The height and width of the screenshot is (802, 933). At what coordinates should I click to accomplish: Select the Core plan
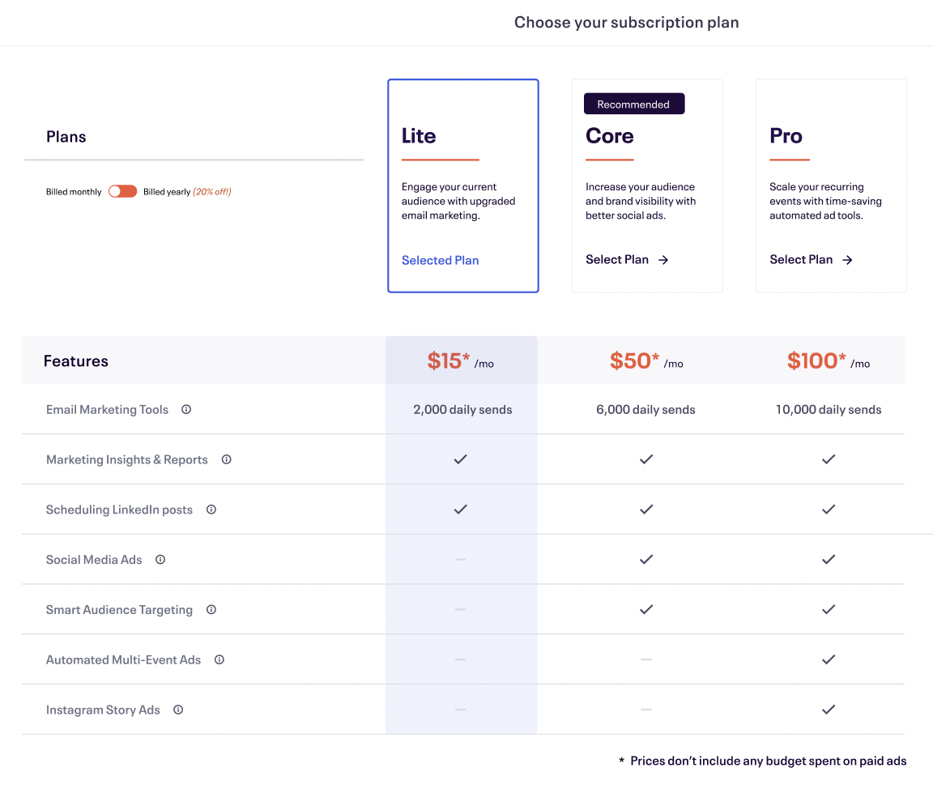(x=627, y=260)
